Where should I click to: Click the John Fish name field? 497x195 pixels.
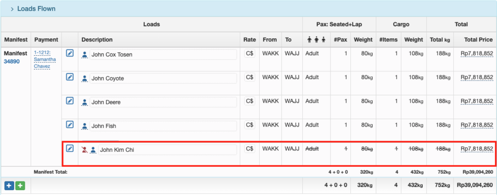[163, 126]
